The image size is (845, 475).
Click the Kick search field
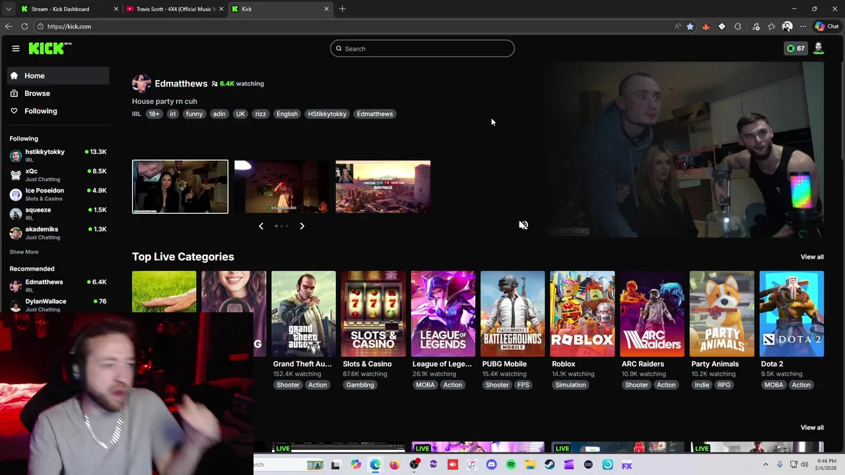[422, 48]
